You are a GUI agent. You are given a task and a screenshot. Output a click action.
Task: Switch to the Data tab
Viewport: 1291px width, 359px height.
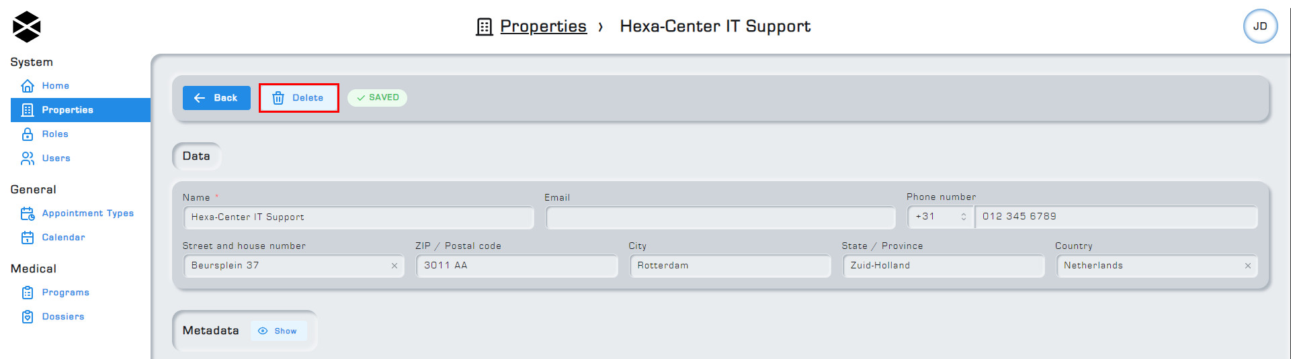[196, 156]
